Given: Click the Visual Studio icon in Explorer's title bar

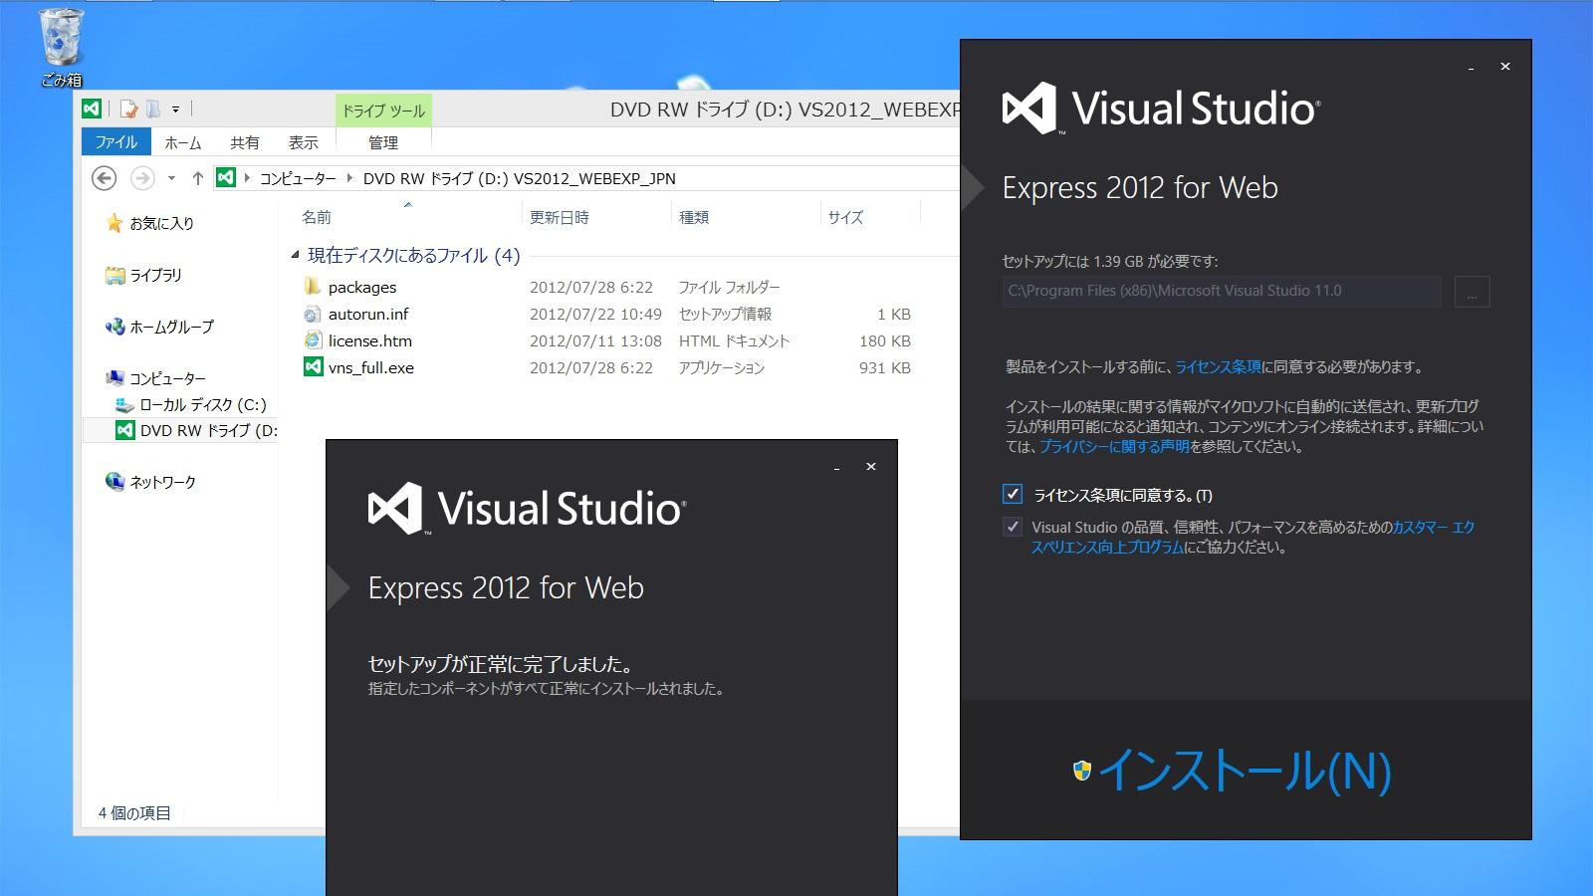Looking at the screenshot, I should pyautogui.click(x=92, y=109).
